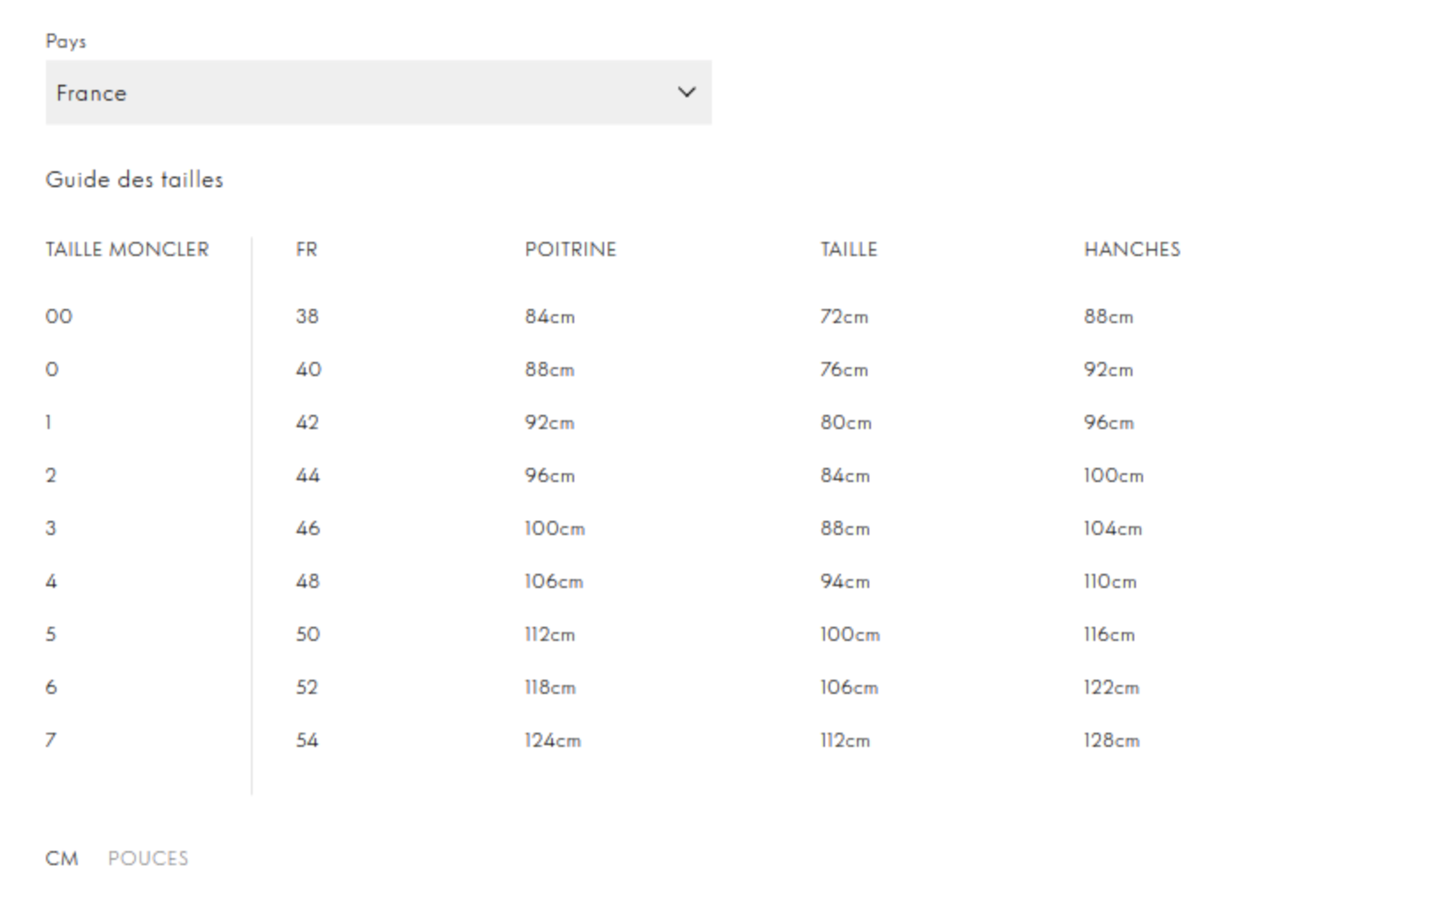Image resolution: width=1431 pixels, height=904 pixels.
Task: Click FR size 40 cell
Action: 308,369
